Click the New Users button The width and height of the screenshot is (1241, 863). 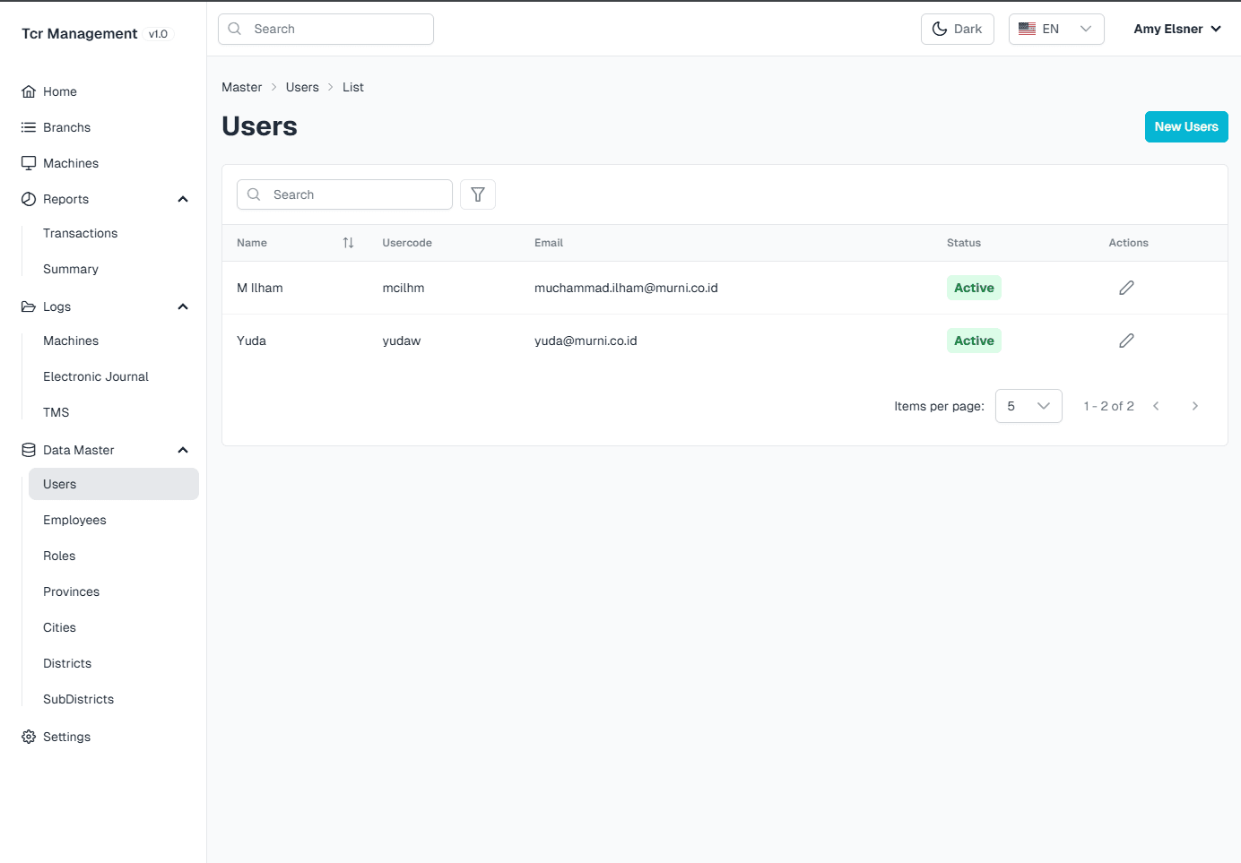point(1186,126)
